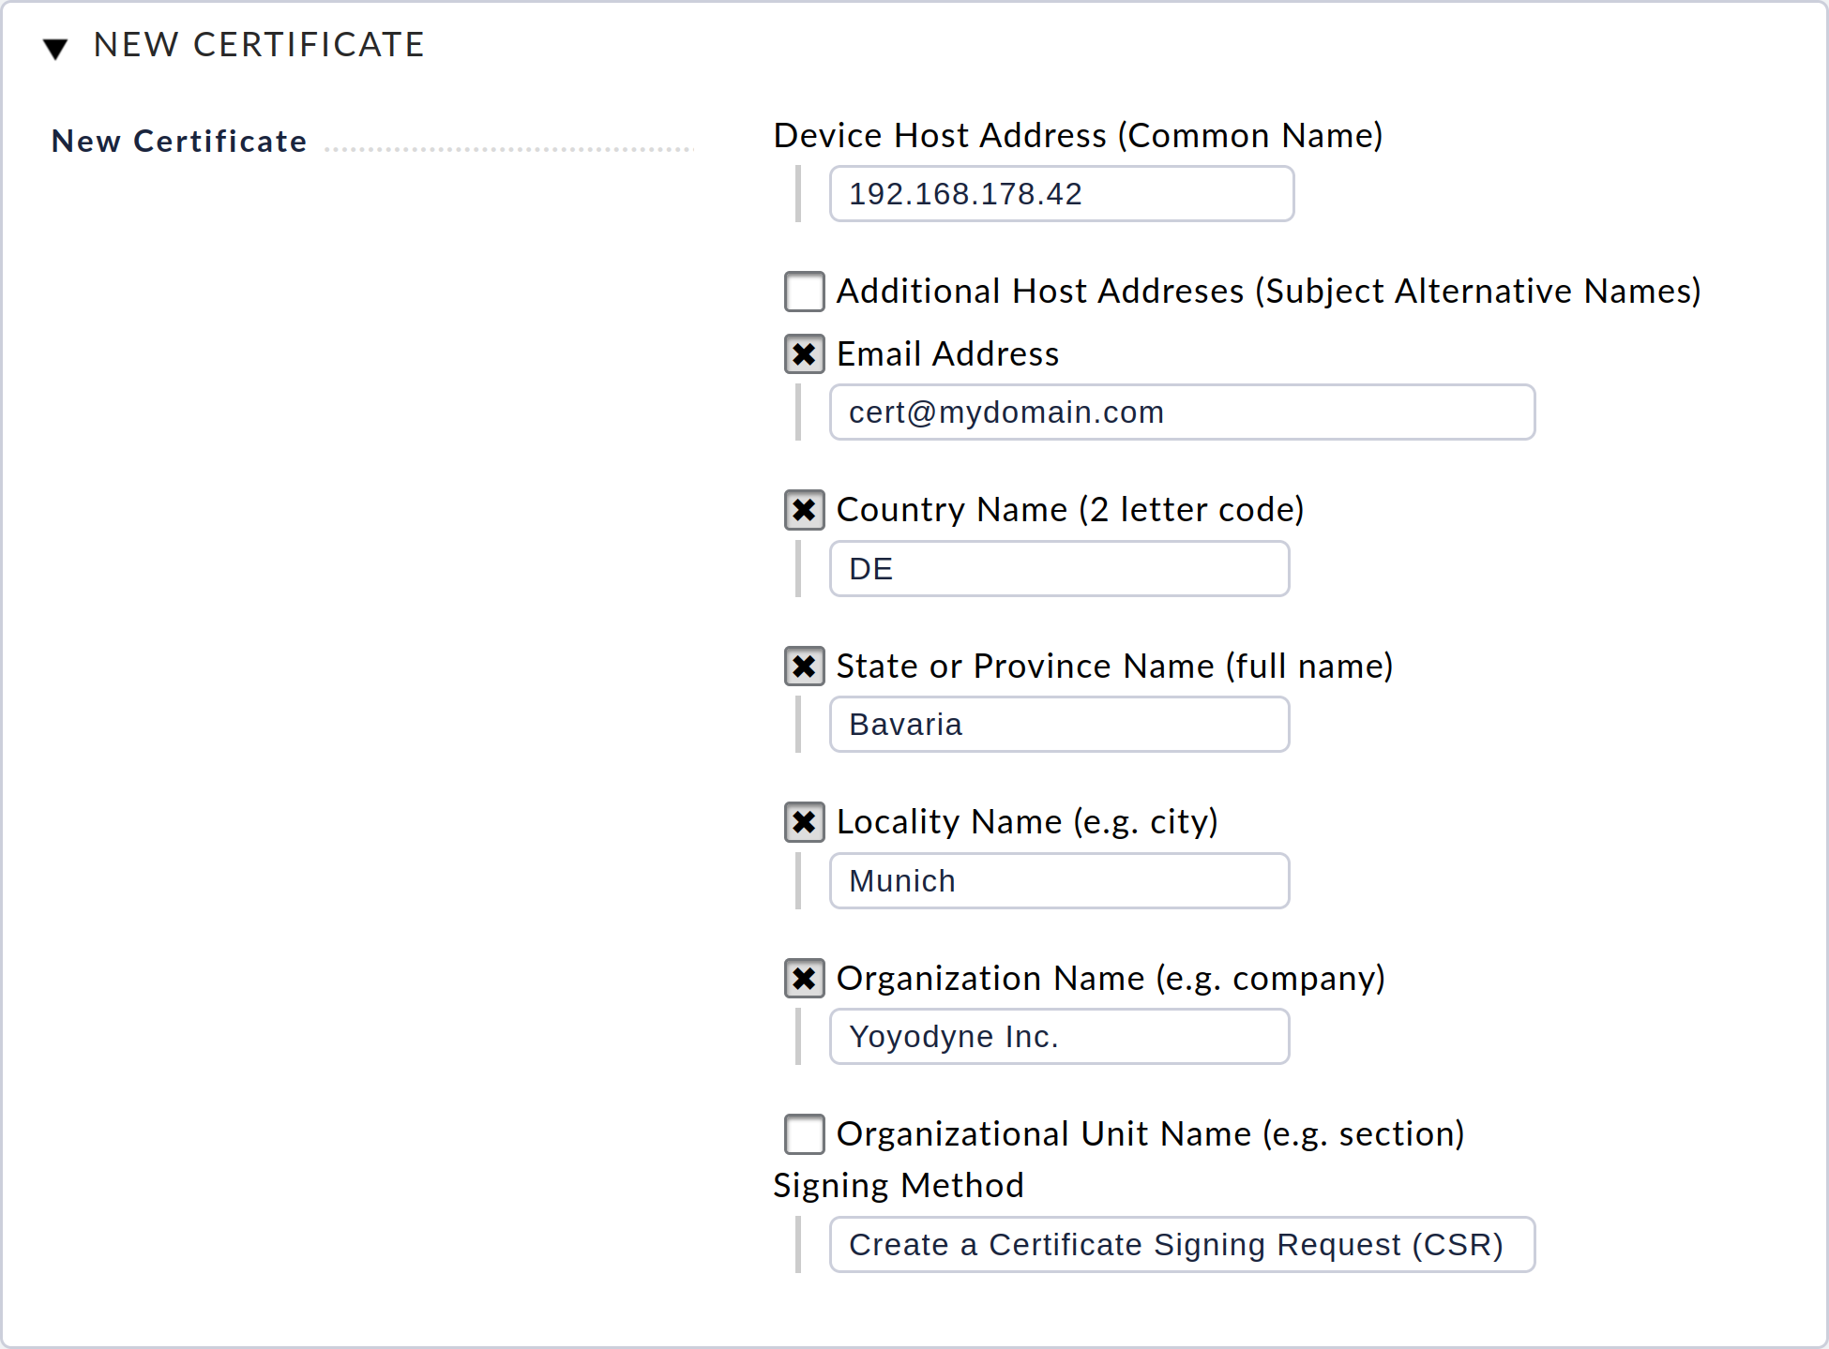The height and width of the screenshot is (1349, 1829).
Task: Click the cert@mydomain.com email field
Action: 1182,412
